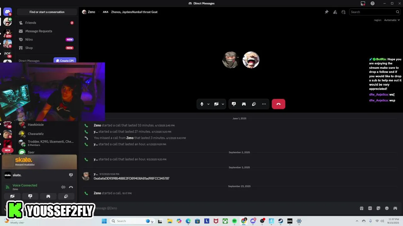
Task: Open Xbox app from the taskbar
Action: click(225, 221)
